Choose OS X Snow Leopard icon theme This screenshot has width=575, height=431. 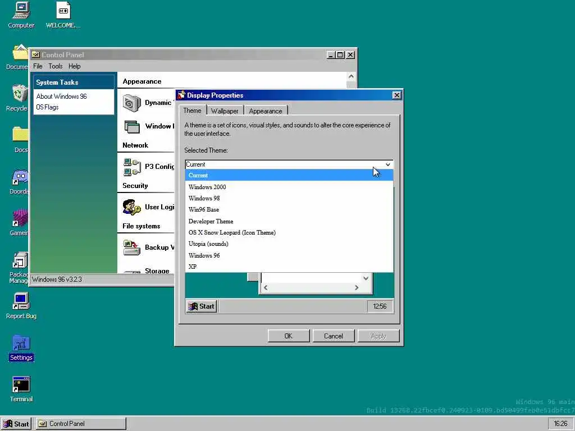(x=289, y=232)
